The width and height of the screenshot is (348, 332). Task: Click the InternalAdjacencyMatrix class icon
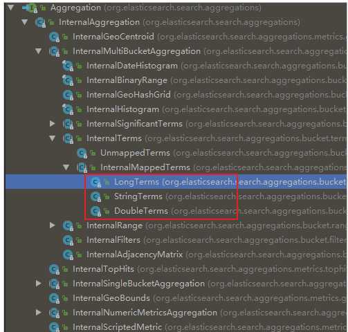pyautogui.click(x=68, y=255)
